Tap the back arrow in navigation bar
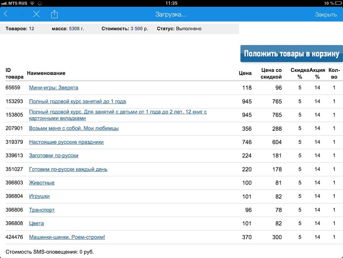Viewport: 343px width, 258px height. (x=6, y=14)
